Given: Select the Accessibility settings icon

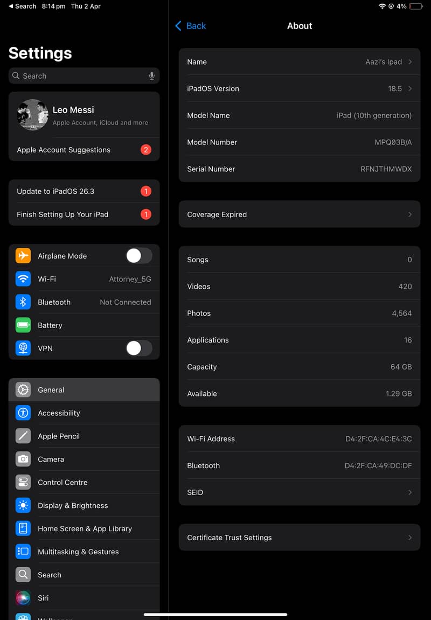Looking at the screenshot, I should [23, 413].
